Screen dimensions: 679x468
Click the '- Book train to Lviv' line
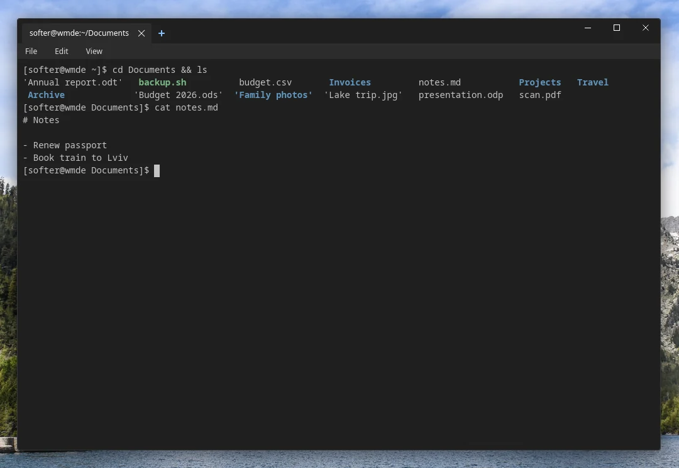click(x=75, y=158)
